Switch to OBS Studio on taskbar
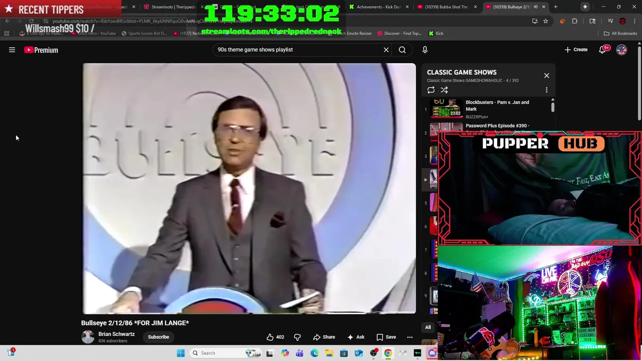 [x=373, y=353]
